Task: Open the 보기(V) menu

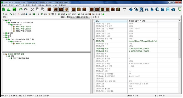Action: (x=18, y=5)
